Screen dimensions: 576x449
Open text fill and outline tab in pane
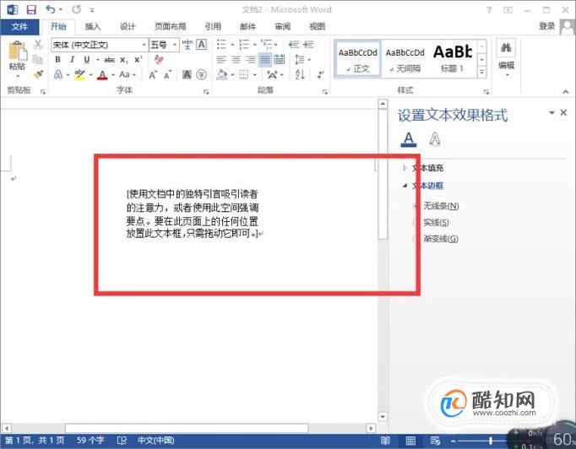pyautogui.click(x=409, y=139)
